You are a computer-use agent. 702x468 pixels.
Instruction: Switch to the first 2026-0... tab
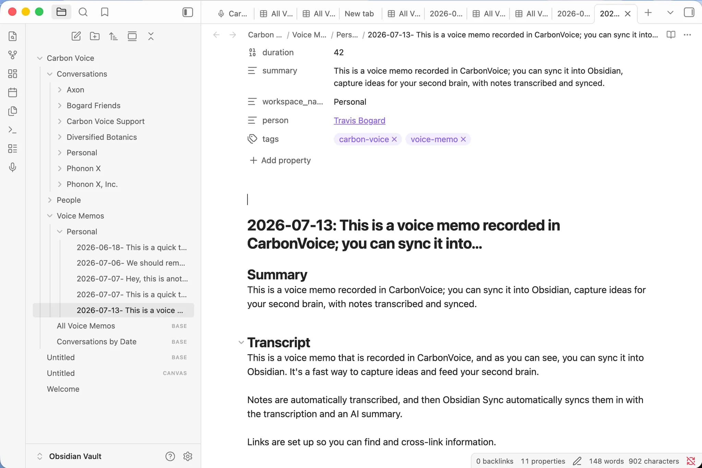click(446, 14)
